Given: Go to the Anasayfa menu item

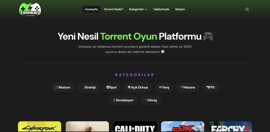Looking at the screenshot, I should point(91,9).
